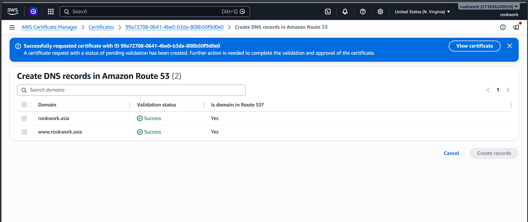Click Success status text for rookwork.asia
528x222 pixels.
click(152, 118)
